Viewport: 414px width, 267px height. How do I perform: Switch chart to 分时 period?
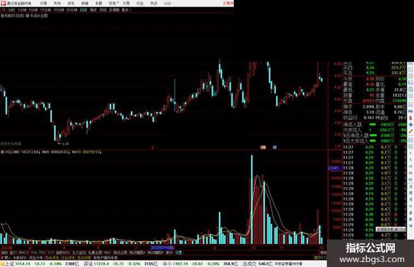pos(11,10)
